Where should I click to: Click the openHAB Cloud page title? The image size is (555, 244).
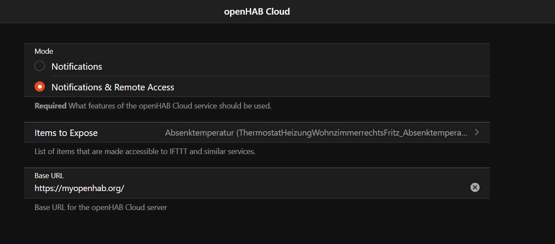point(257,12)
